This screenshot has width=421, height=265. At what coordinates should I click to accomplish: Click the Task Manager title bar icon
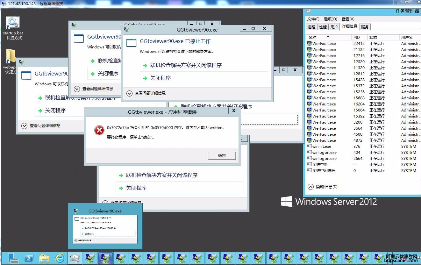(x=308, y=11)
